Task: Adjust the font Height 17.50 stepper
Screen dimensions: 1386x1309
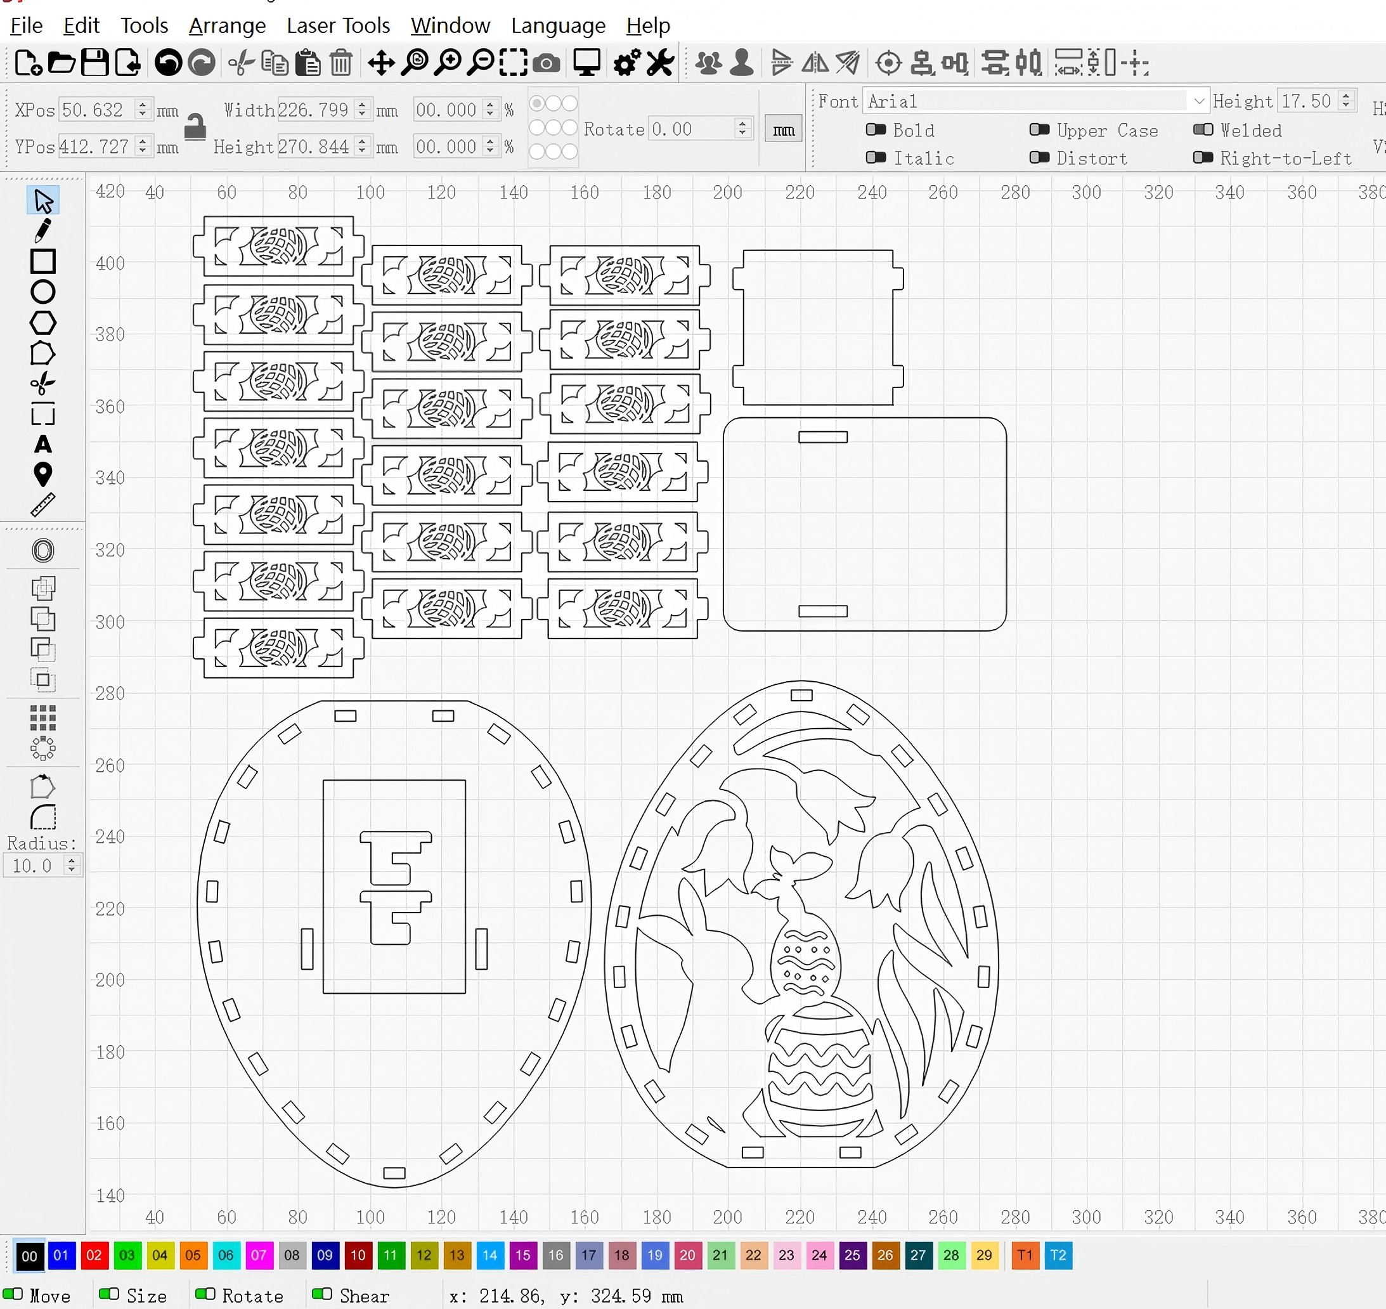Action: [1346, 100]
